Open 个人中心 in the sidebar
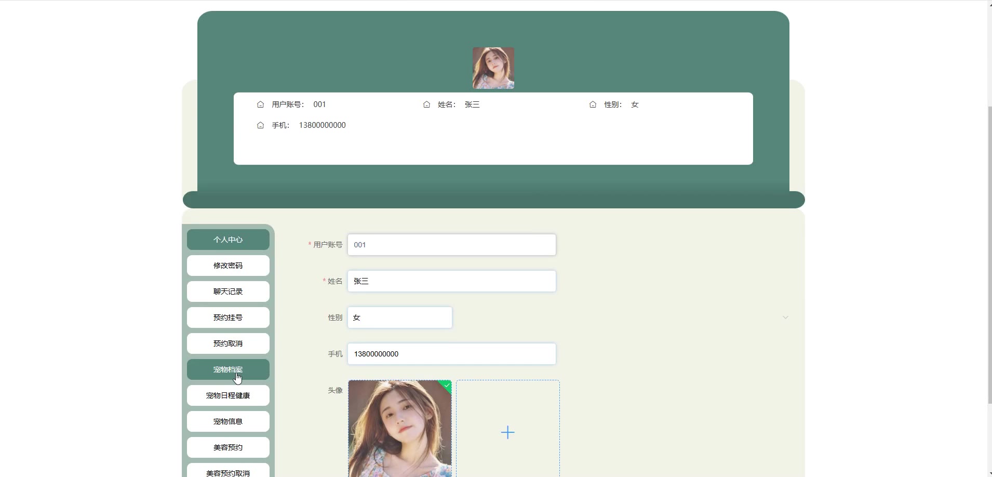 [x=228, y=240]
